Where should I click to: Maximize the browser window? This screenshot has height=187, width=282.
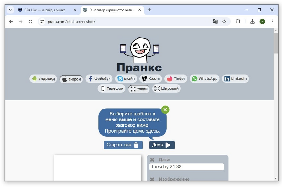click(259, 10)
